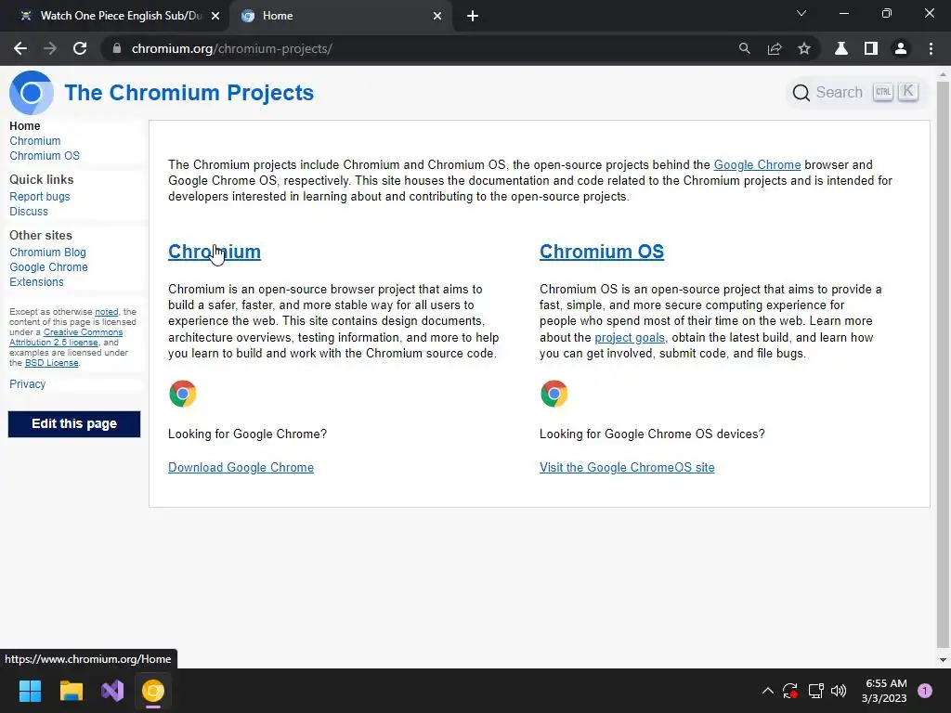Toggle the browser side panel
This screenshot has width=951, height=713.
pyautogui.click(x=871, y=48)
